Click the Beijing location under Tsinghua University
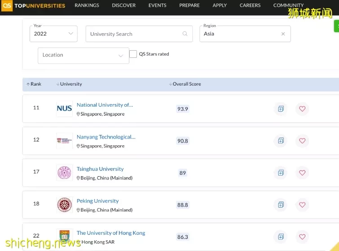 [x=105, y=178]
